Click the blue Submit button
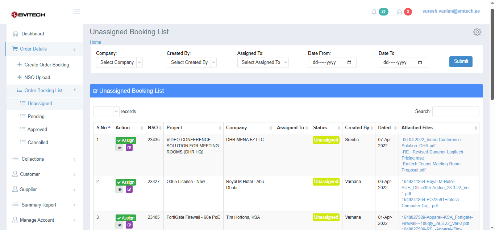Screen dimensions: 495x230 click(x=461, y=61)
